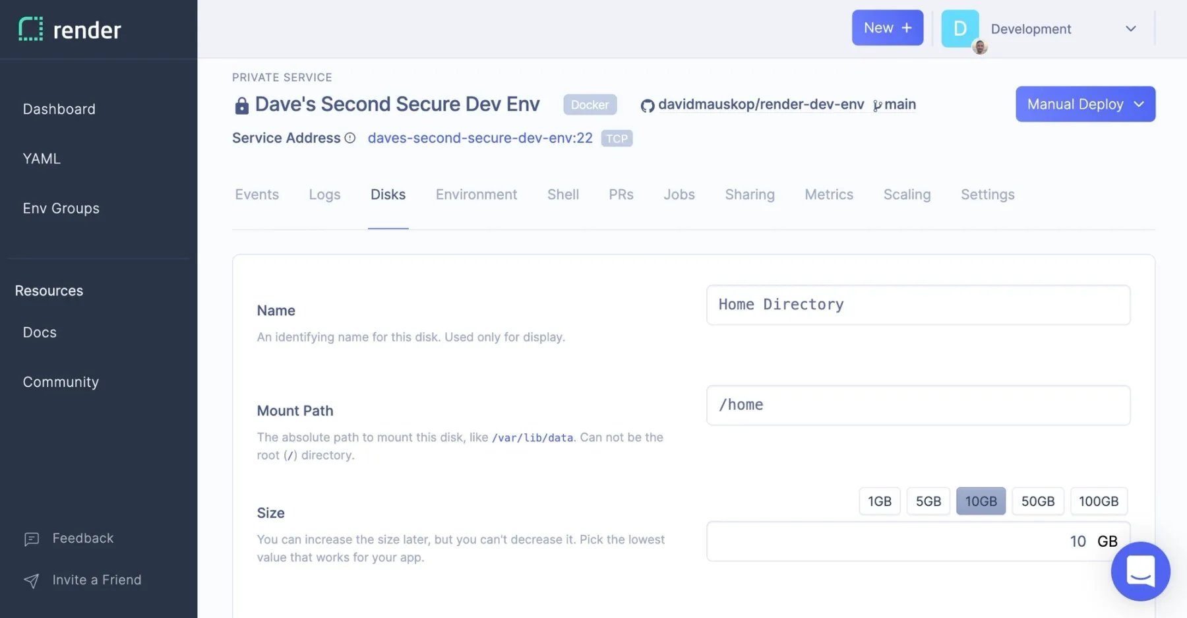The height and width of the screenshot is (618, 1187).
Task: Click the info icon beside Service Address
Action: (350, 138)
